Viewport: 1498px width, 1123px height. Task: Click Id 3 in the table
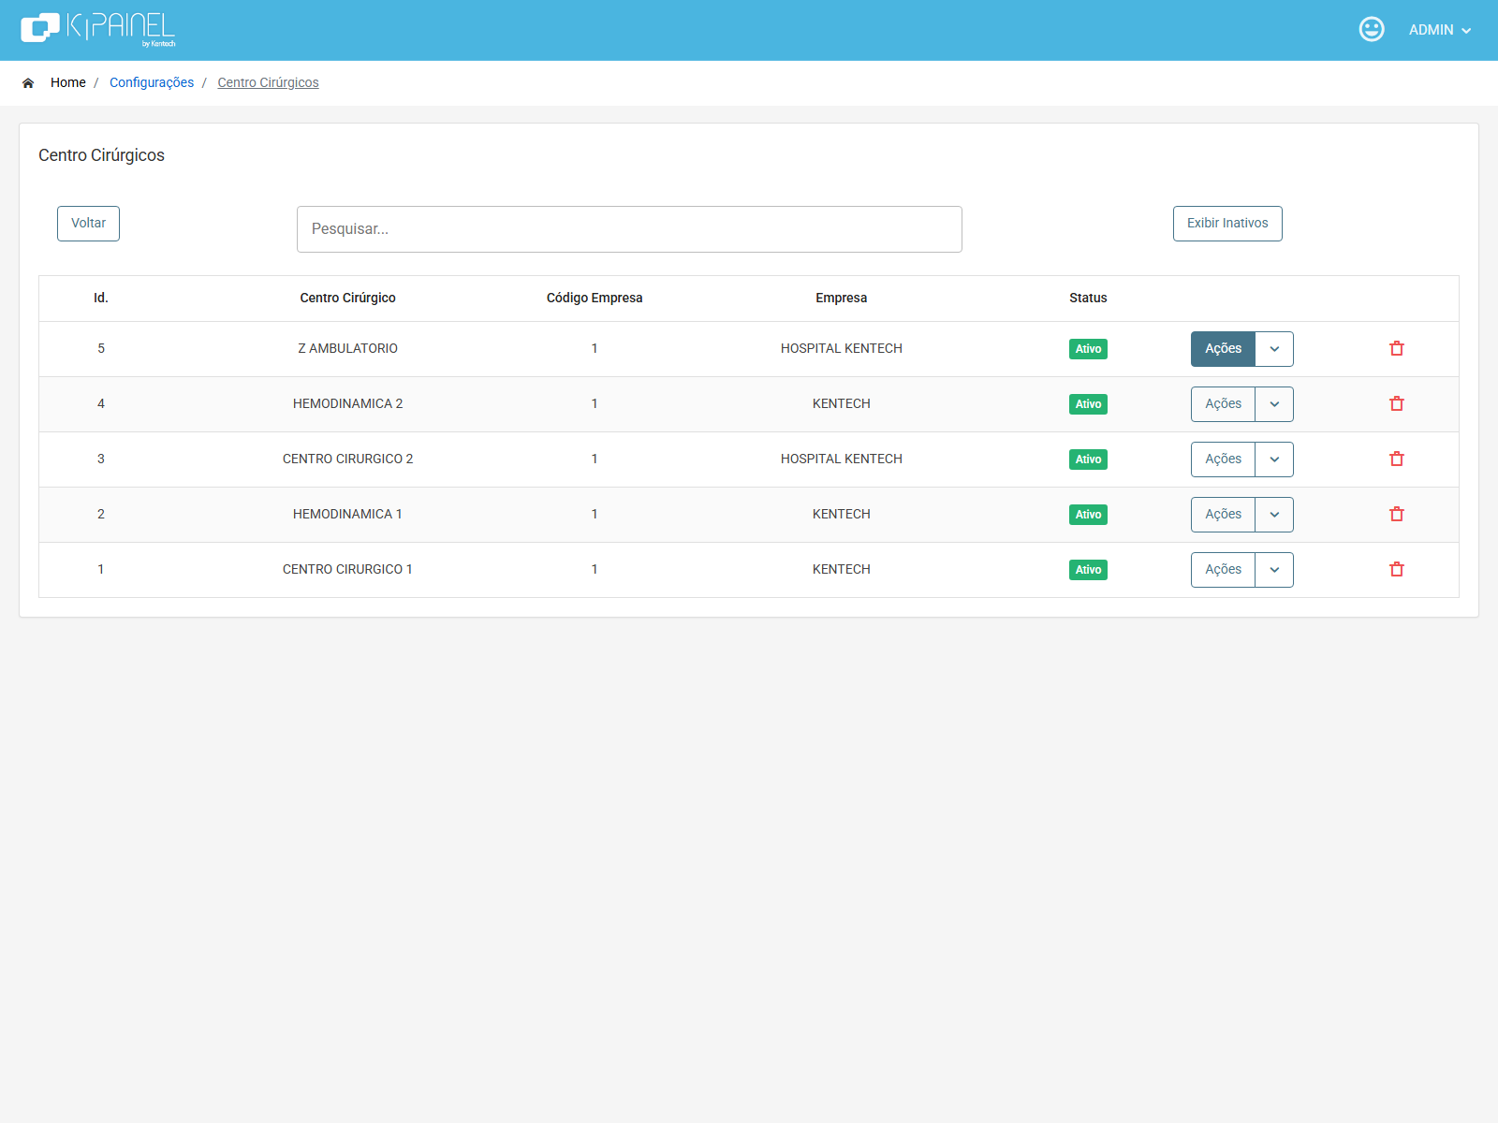(x=101, y=459)
